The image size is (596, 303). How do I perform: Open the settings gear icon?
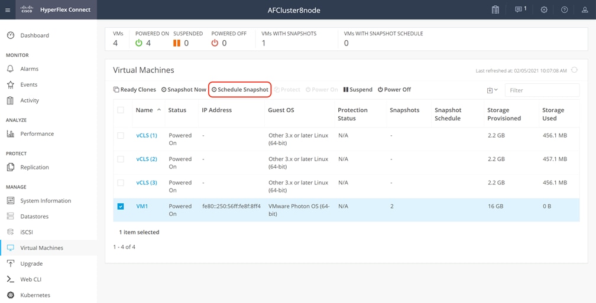544,10
